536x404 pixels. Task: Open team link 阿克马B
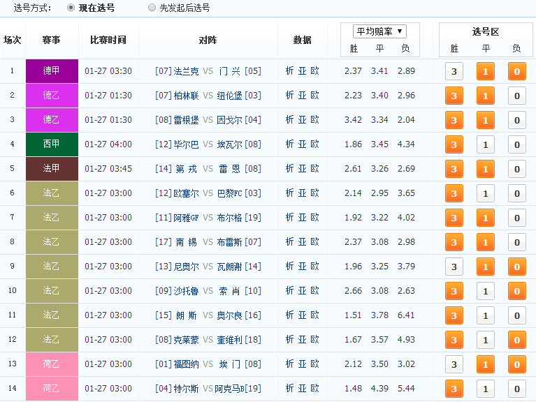tap(229, 389)
